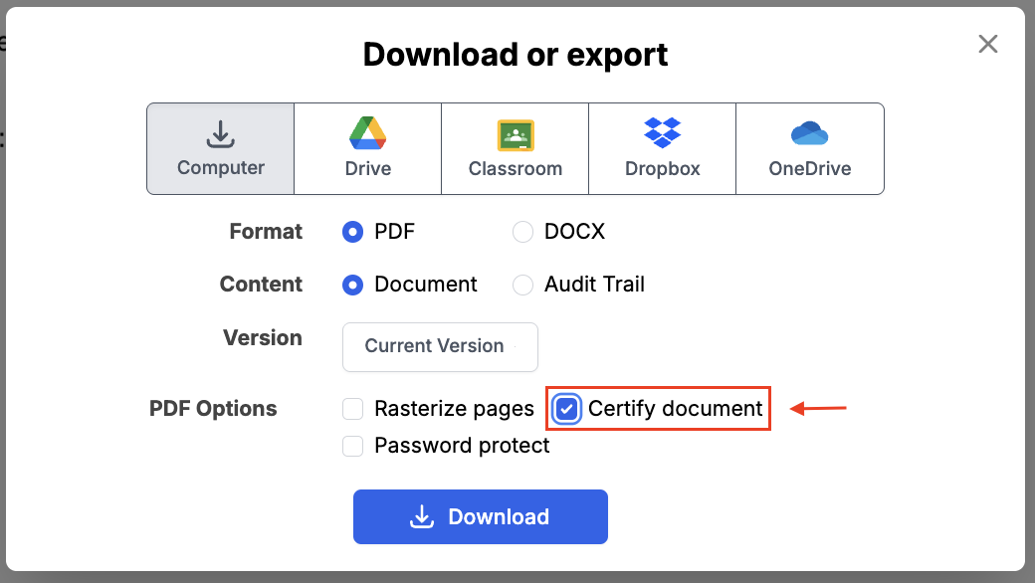Viewport: 1035px width, 583px height.
Task: Click the download icon inside Download button
Action: pyautogui.click(x=422, y=516)
